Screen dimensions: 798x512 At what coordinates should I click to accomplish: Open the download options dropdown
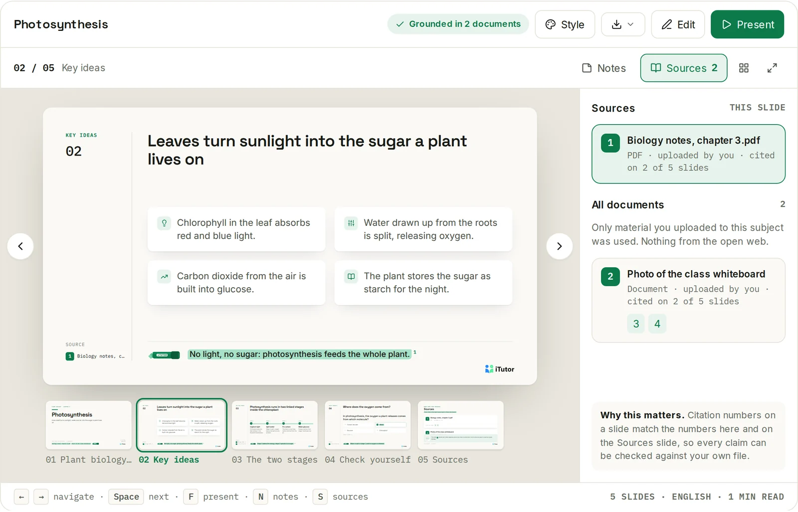(623, 24)
